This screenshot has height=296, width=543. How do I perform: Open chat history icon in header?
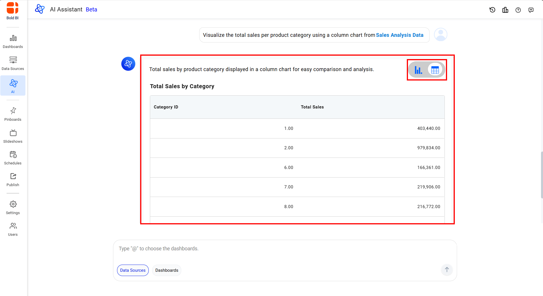492,10
